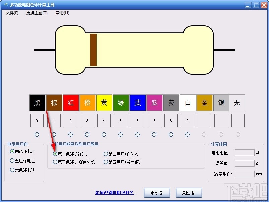Screen dimensions: 269x202
Task: Select 第一色环(数位1) option
Action: point(55,153)
